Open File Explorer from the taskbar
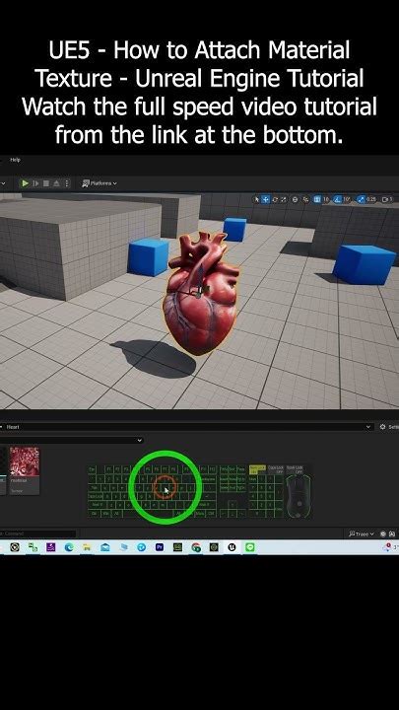 (87, 547)
